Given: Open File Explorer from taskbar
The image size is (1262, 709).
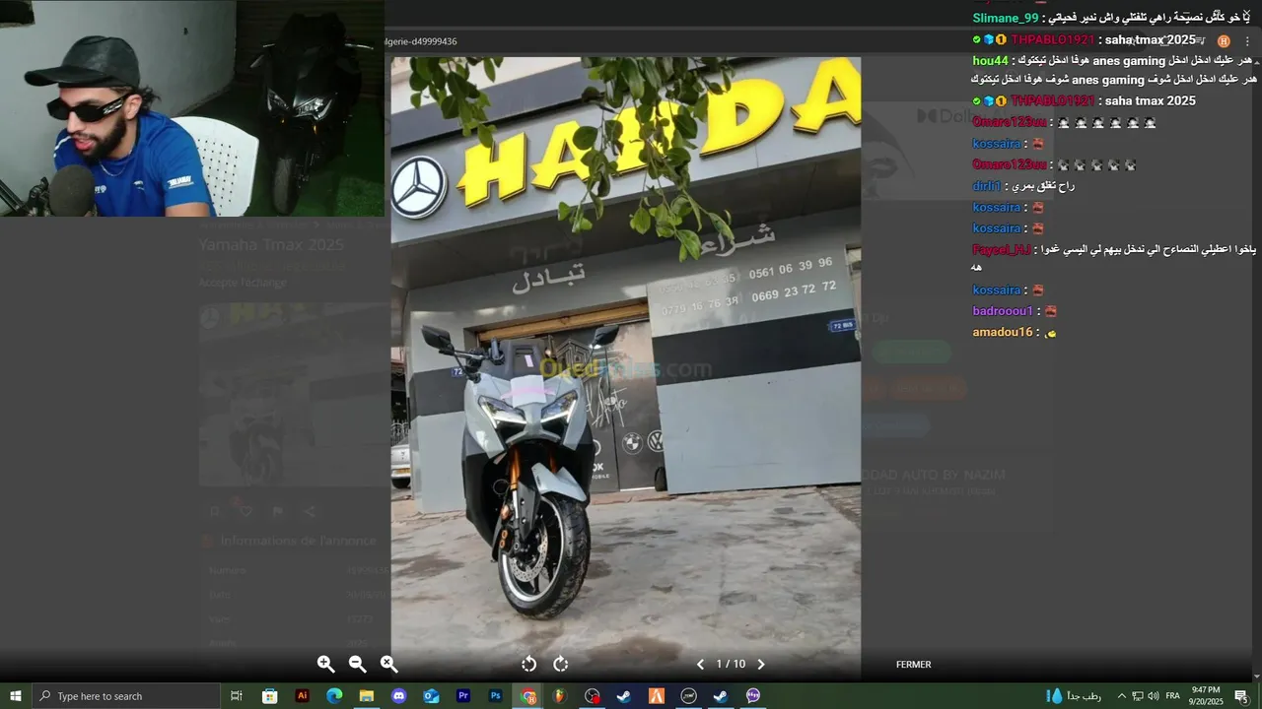Looking at the screenshot, I should click(366, 696).
